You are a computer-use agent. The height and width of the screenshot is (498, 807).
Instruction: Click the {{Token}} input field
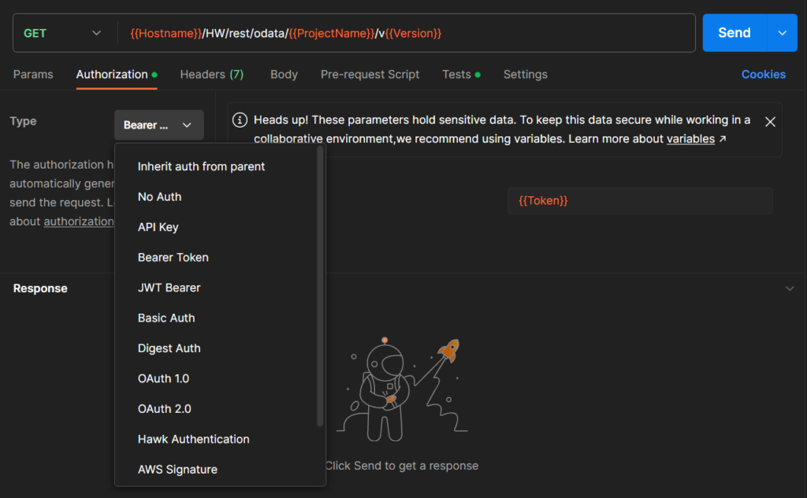point(639,201)
